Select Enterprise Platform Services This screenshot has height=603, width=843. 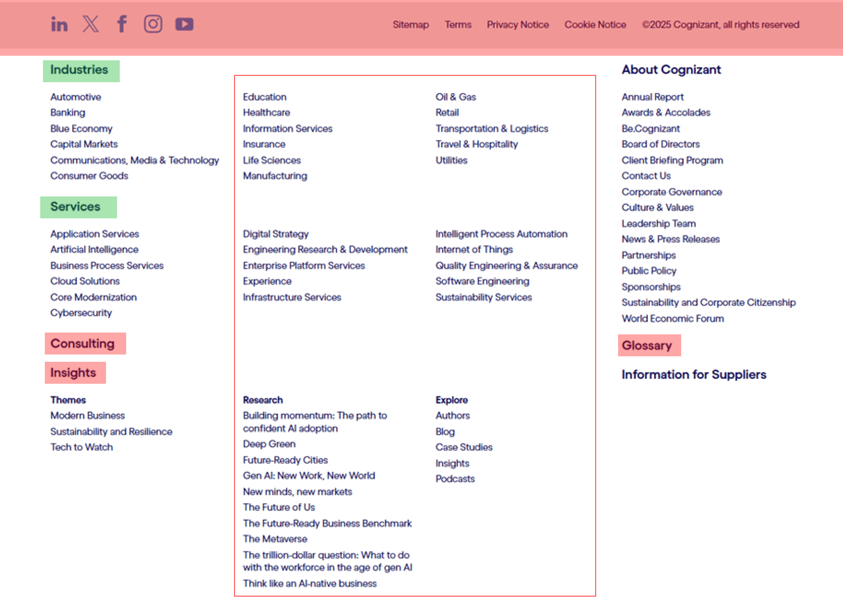(x=304, y=266)
